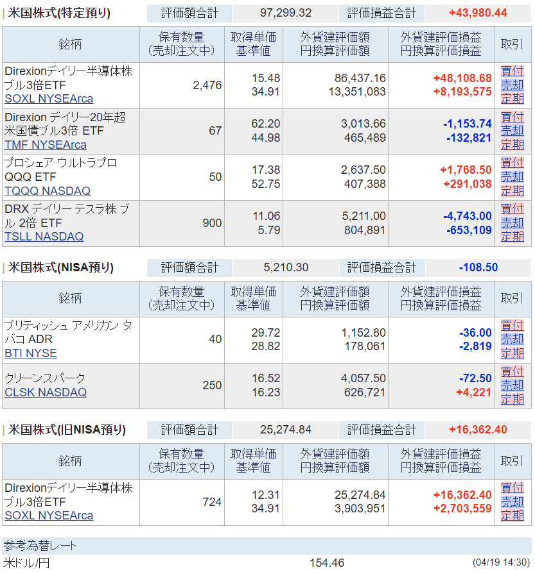Click the TSLL loss -4,743.00
This screenshot has height=572, width=535.
tap(468, 216)
